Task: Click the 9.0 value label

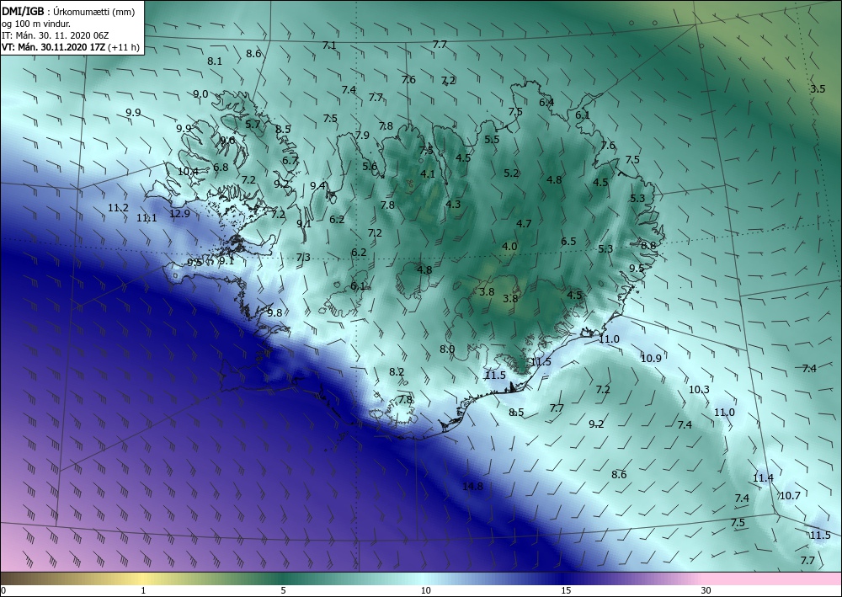Action: (x=200, y=94)
